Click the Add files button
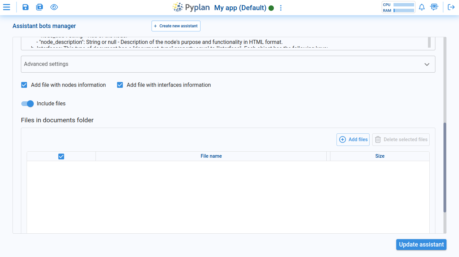This screenshot has height=257, width=459. [x=353, y=139]
